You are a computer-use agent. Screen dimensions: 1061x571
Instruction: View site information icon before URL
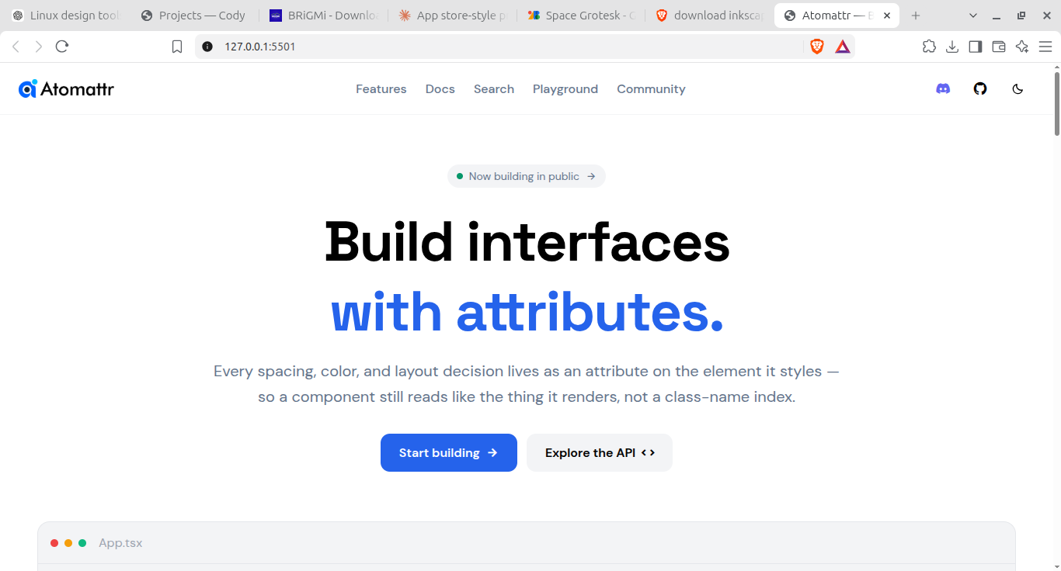point(207,47)
